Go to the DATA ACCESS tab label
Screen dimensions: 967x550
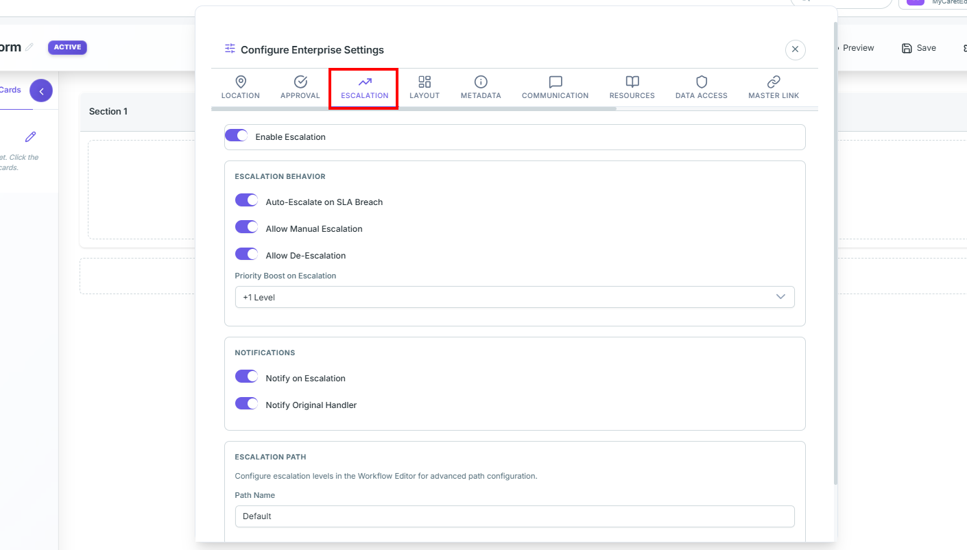[702, 95]
